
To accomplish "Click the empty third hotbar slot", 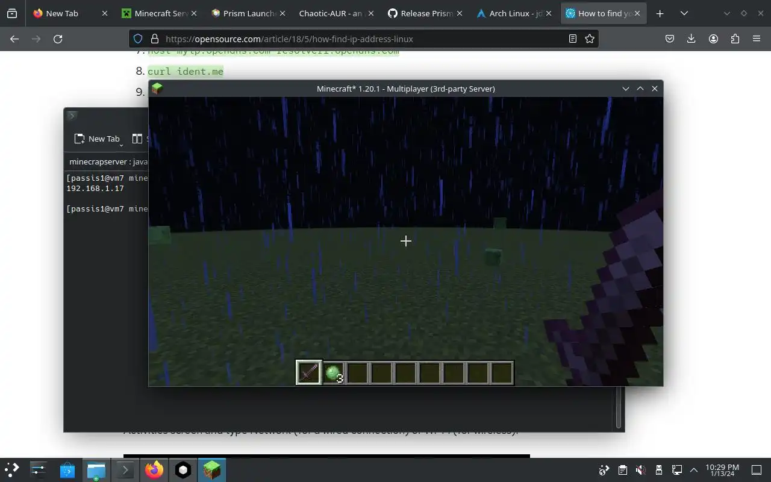I will click(357, 373).
